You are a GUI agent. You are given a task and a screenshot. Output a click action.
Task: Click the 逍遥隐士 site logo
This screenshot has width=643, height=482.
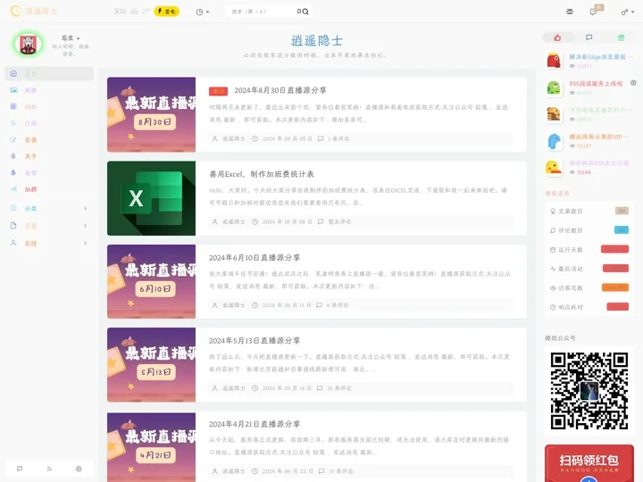pos(34,11)
